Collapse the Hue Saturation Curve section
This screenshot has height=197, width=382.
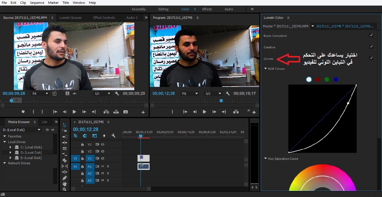coord(266,159)
